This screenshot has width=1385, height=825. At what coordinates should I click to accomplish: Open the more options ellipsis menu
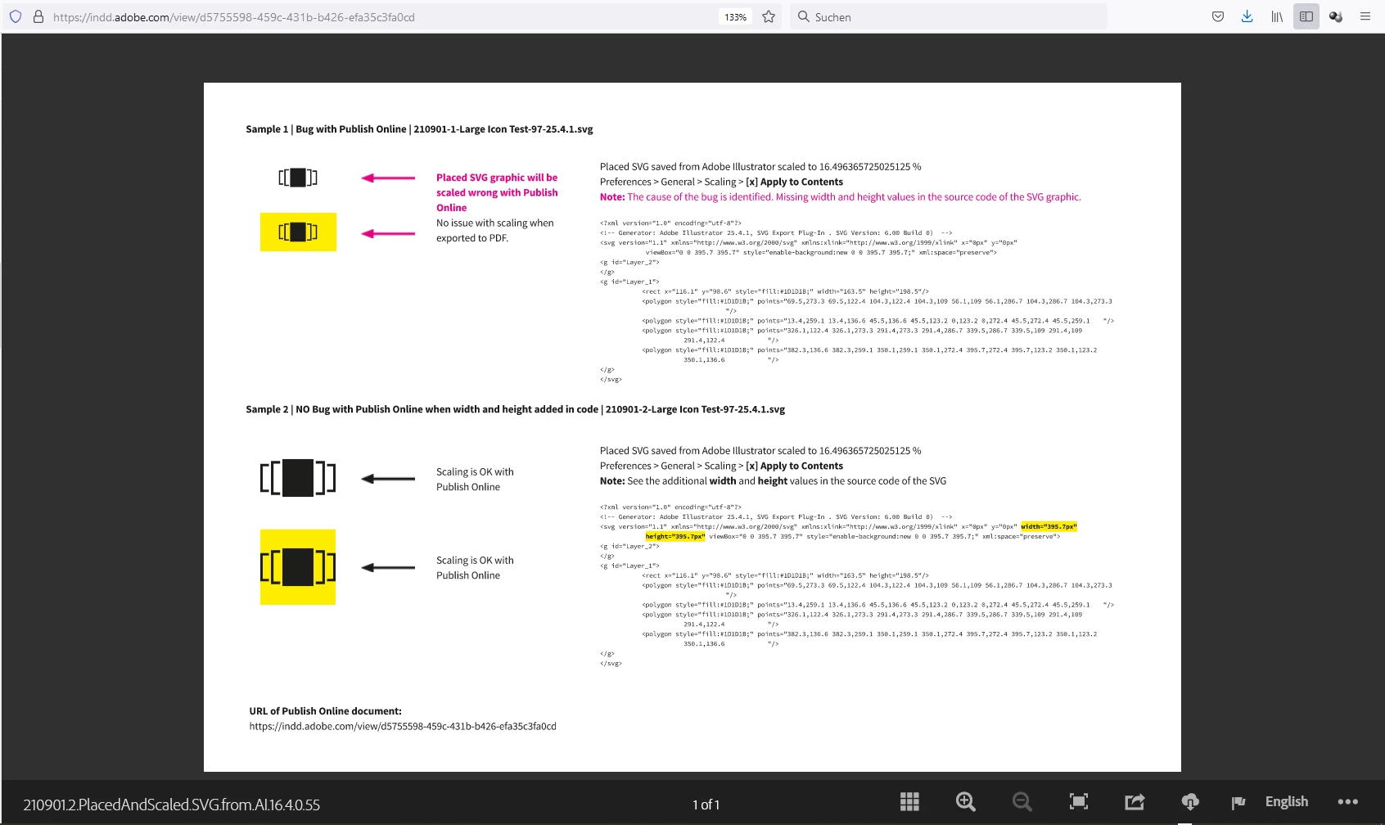click(x=1348, y=802)
